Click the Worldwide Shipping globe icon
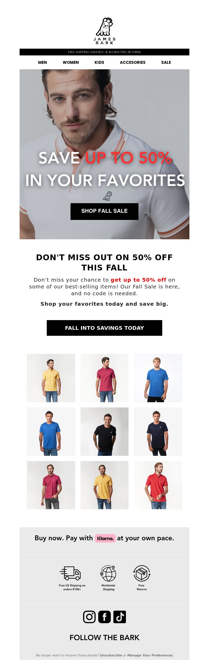209x670 pixels. (x=108, y=573)
